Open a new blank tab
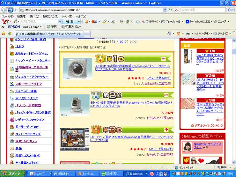The image size is (236, 177). (87, 34)
